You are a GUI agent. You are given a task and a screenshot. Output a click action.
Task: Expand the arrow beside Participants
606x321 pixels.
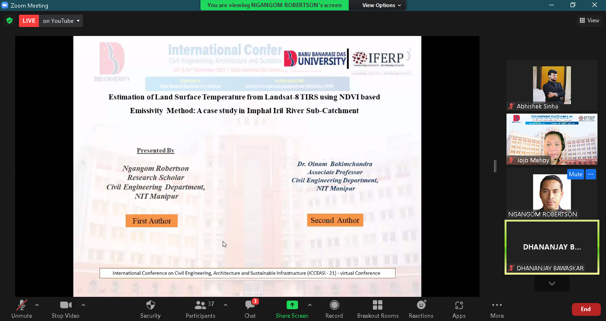point(226,305)
